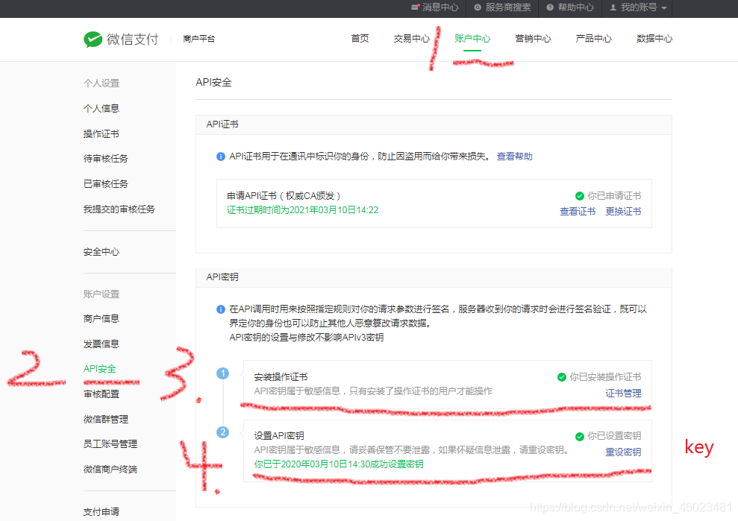738x521 pixels.
Task: Open 安全中心 in sidebar
Action: coord(101,252)
